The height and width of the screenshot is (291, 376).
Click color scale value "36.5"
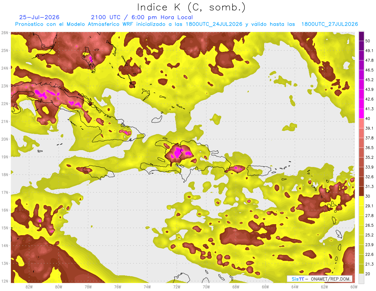point(370,148)
